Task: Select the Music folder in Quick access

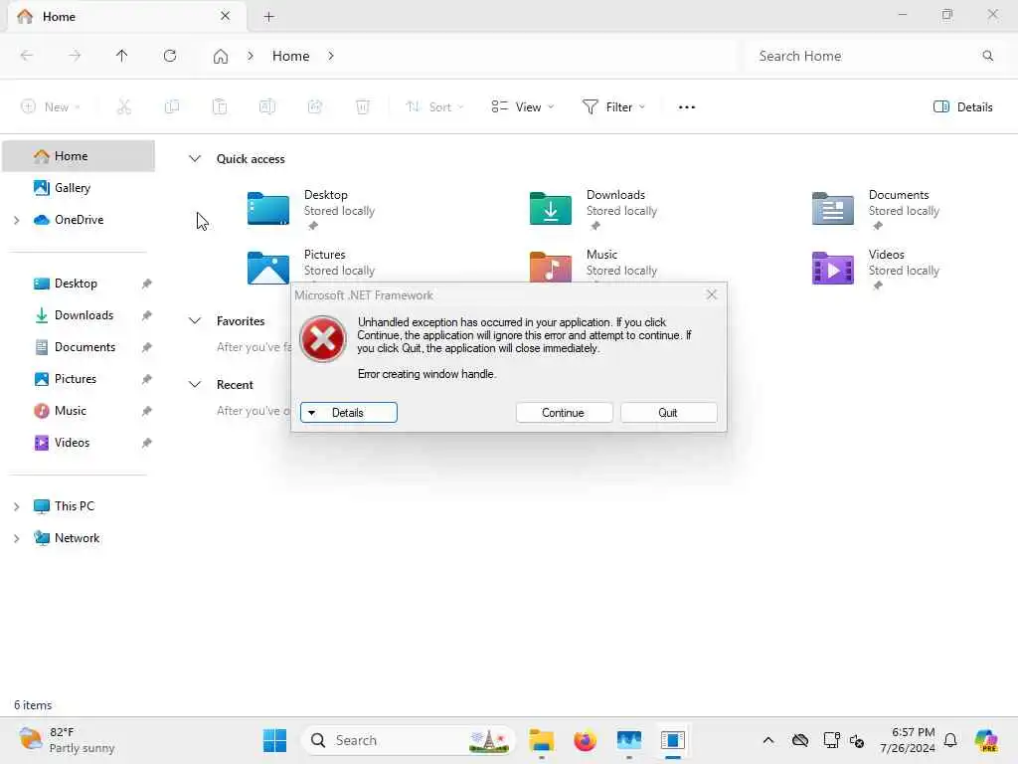Action: (594, 264)
